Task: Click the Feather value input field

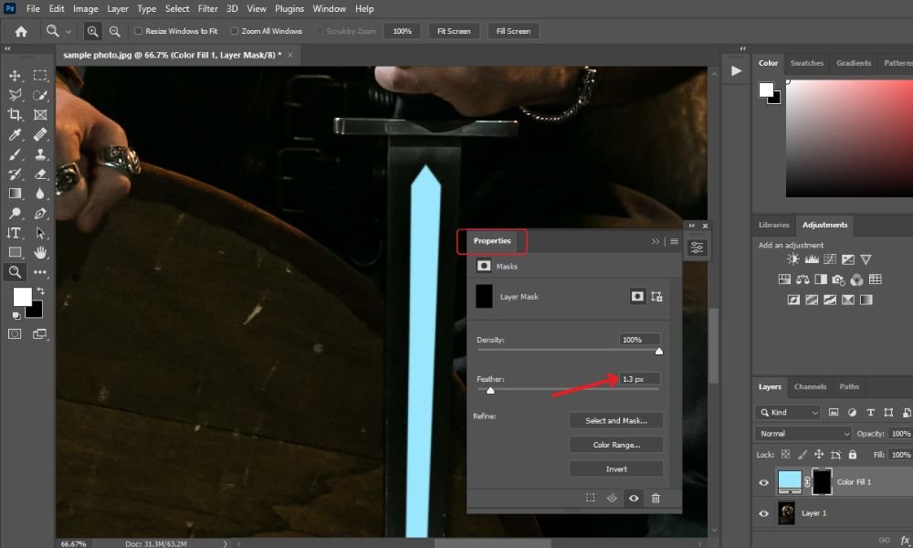Action: [639, 379]
